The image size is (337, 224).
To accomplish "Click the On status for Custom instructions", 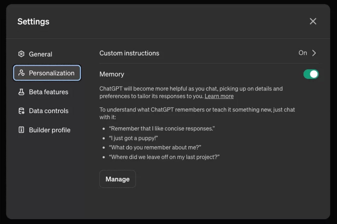I will (x=303, y=53).
